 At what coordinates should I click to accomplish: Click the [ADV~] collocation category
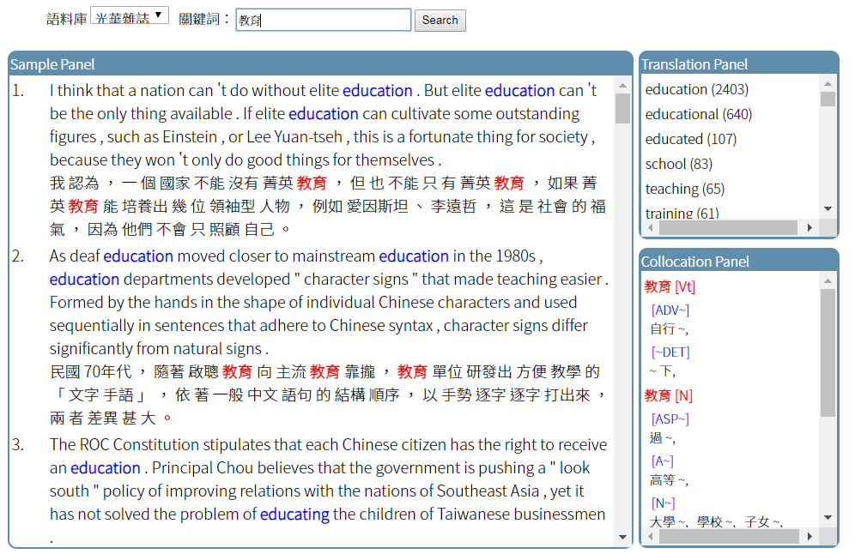pyautogui.click(x=670, y=310)
